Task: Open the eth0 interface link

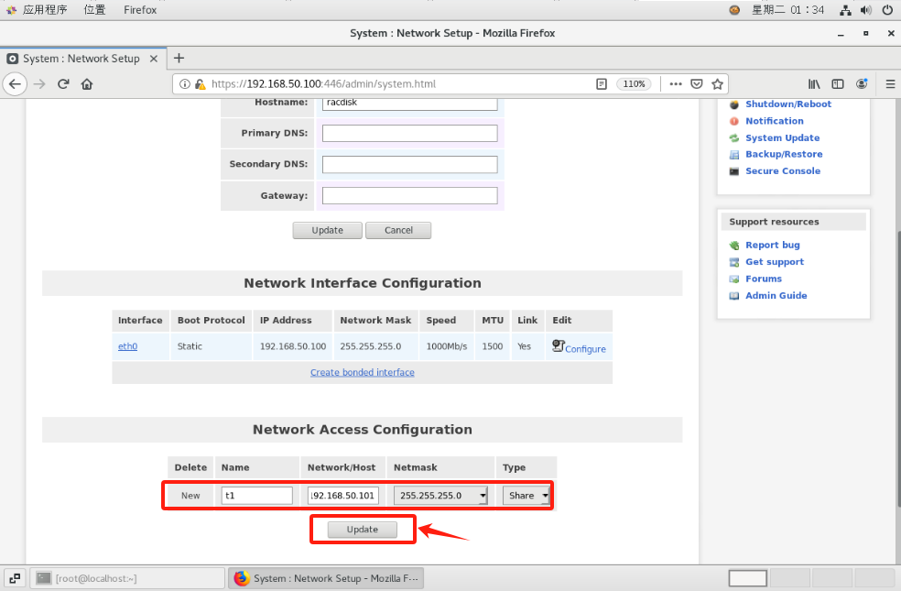Action: [x=127, y=346]
